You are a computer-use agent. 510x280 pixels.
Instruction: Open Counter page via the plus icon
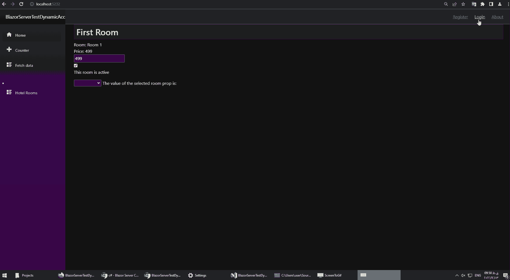pos(9,50)
